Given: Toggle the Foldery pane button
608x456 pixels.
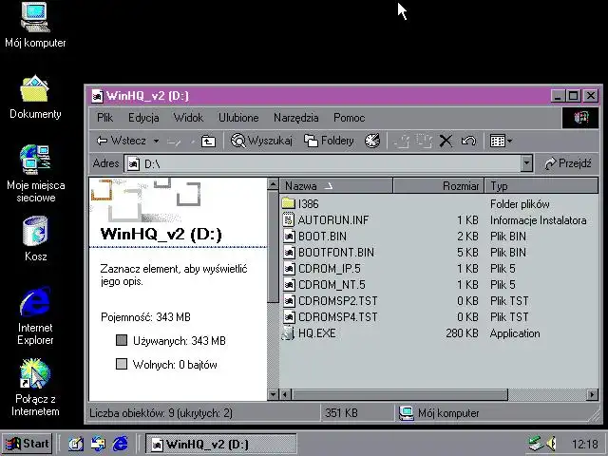Looking at the screenshot, I should point(329,141).
